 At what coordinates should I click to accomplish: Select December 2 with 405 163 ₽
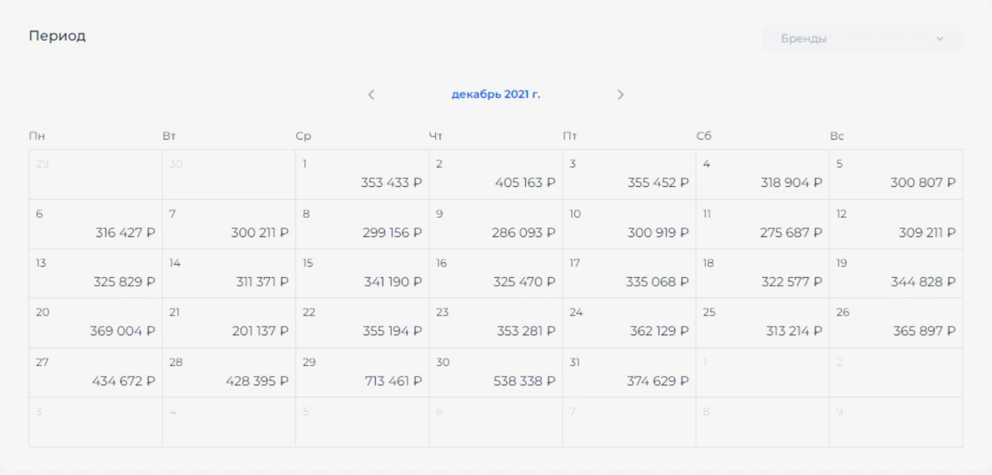click(496, 175)
